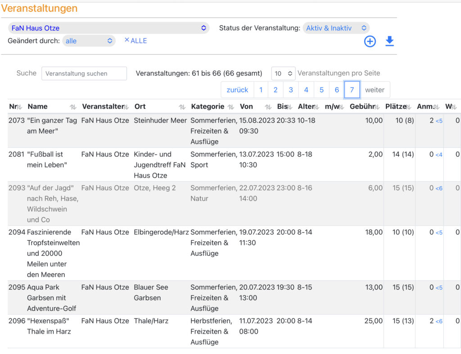461x354 pixels.
Task: Sort table by Nr column arrows
Action: (19, 107)
